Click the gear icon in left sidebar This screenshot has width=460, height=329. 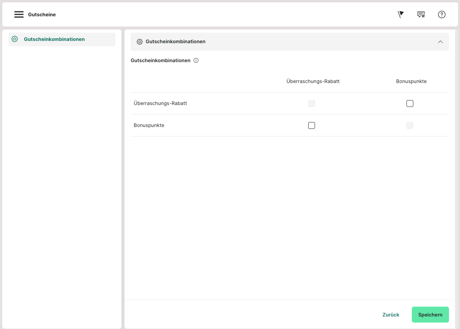coord(15,39)
